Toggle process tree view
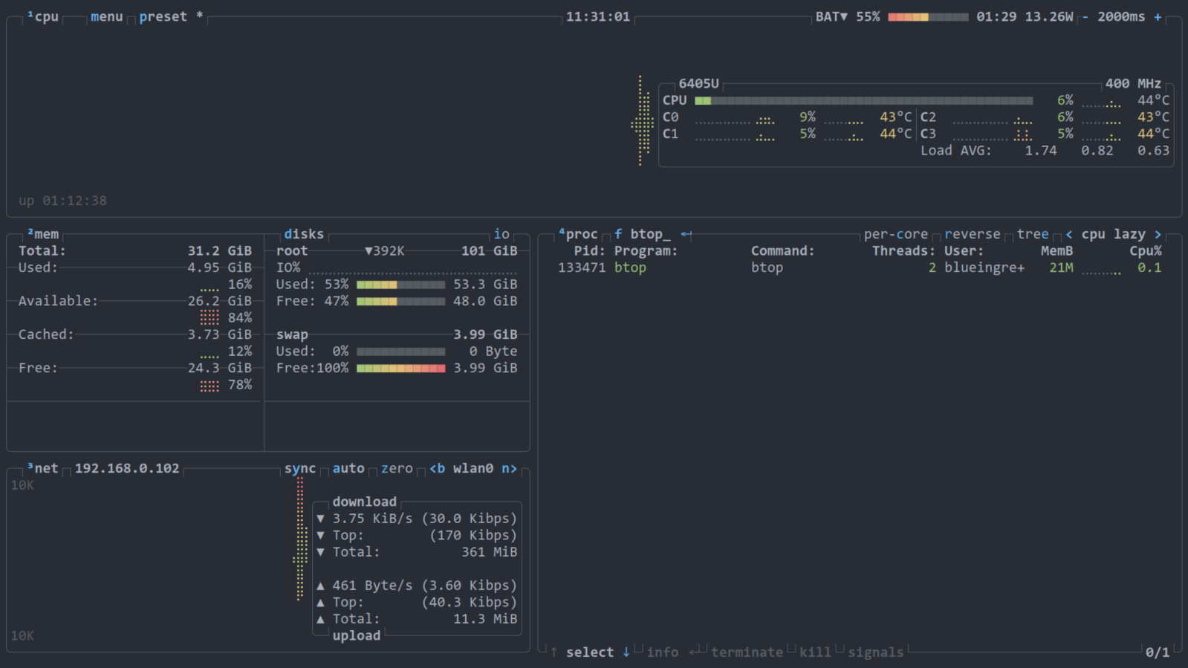 tap(1032, 234)
